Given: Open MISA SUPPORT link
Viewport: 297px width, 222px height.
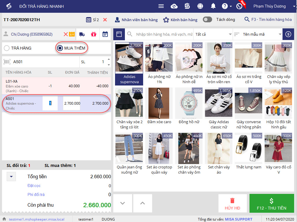Looking at the screenshot, I should pos(238,219).
